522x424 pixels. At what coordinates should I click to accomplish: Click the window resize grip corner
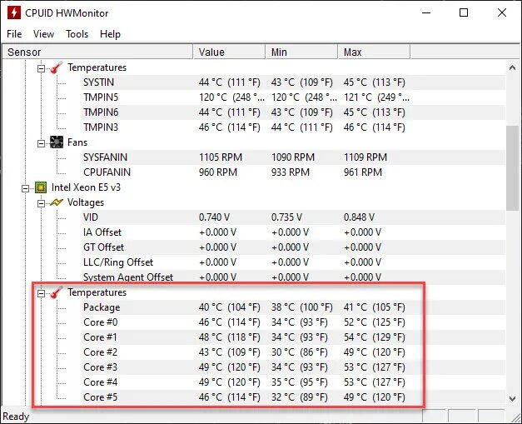(516, 417)
